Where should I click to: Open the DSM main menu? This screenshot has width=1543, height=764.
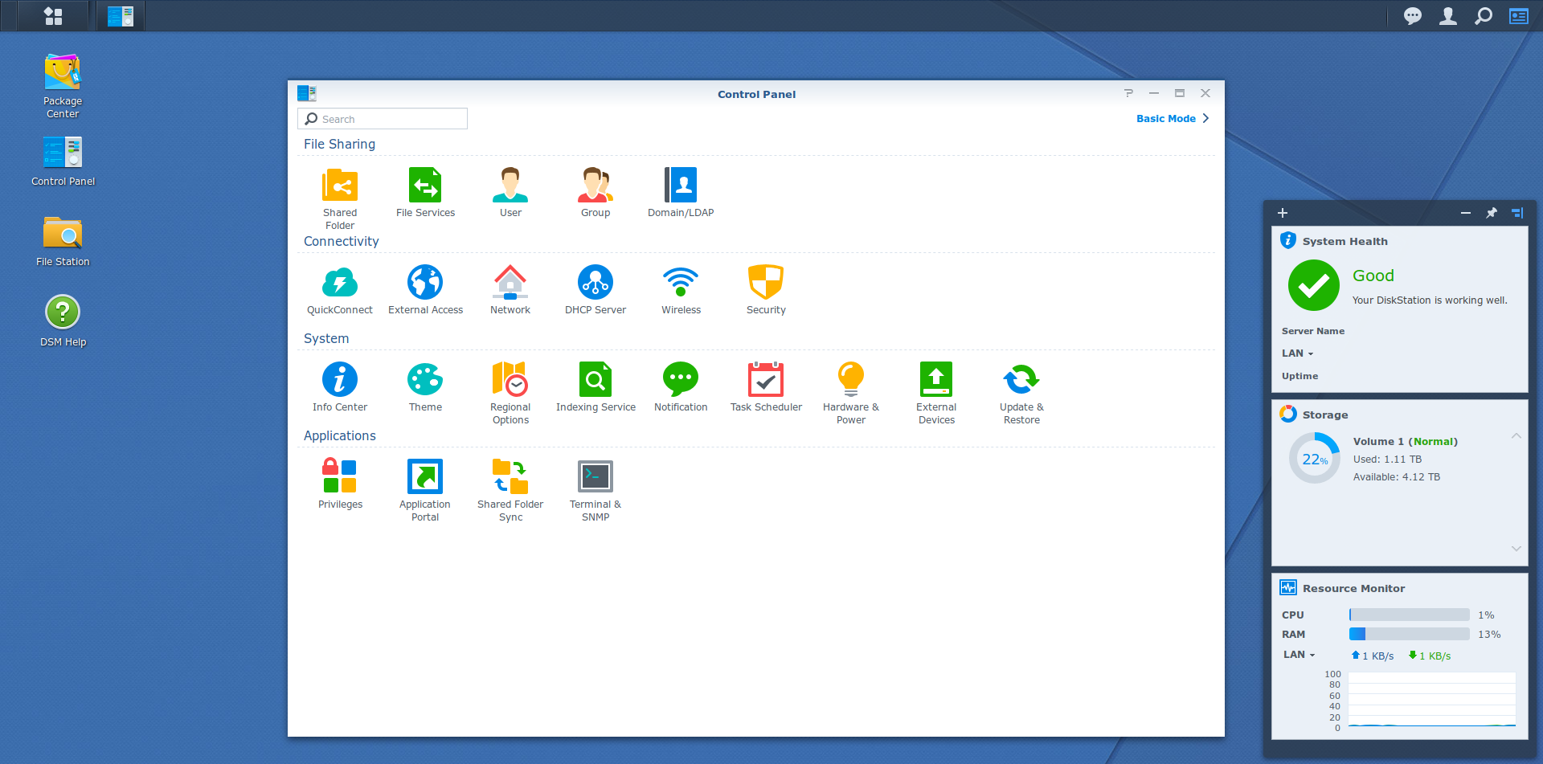[53, 16]
